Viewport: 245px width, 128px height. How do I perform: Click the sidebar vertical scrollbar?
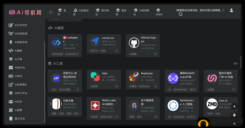(x=45, y=82)
